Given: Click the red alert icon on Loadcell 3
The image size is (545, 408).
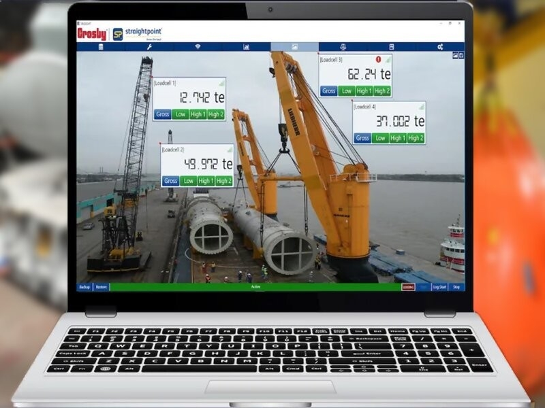Looking at the screenshot, I should point(379,60).
